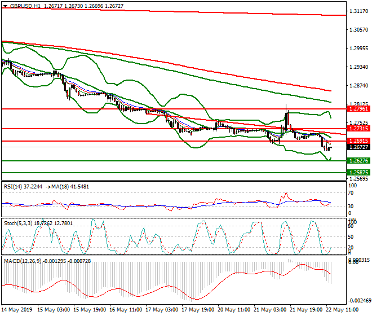Click the 1.29955 price scale value
This screenshot has width=372, height=316.
click(x=358, y=48)
